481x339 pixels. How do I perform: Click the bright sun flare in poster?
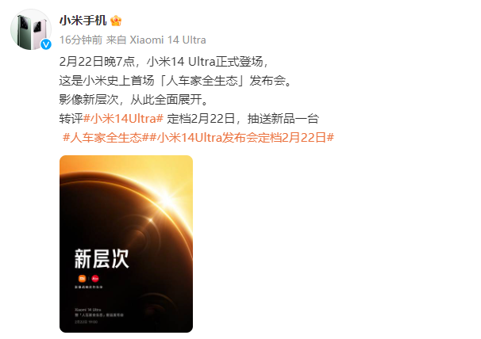(x=167, y=200)
